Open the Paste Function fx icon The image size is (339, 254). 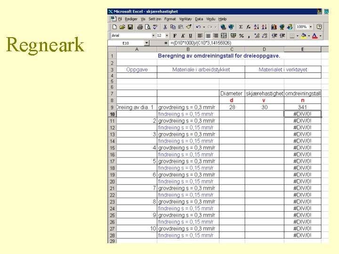(249, 27)
